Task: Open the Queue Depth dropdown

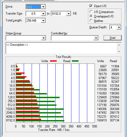Action: point(119,28)
